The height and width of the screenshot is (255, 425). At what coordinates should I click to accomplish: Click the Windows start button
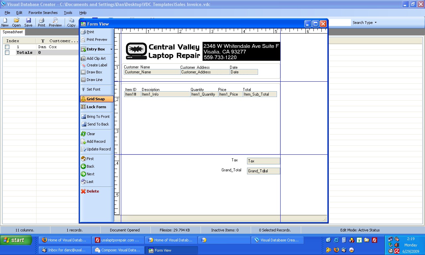tap(16, 240)
